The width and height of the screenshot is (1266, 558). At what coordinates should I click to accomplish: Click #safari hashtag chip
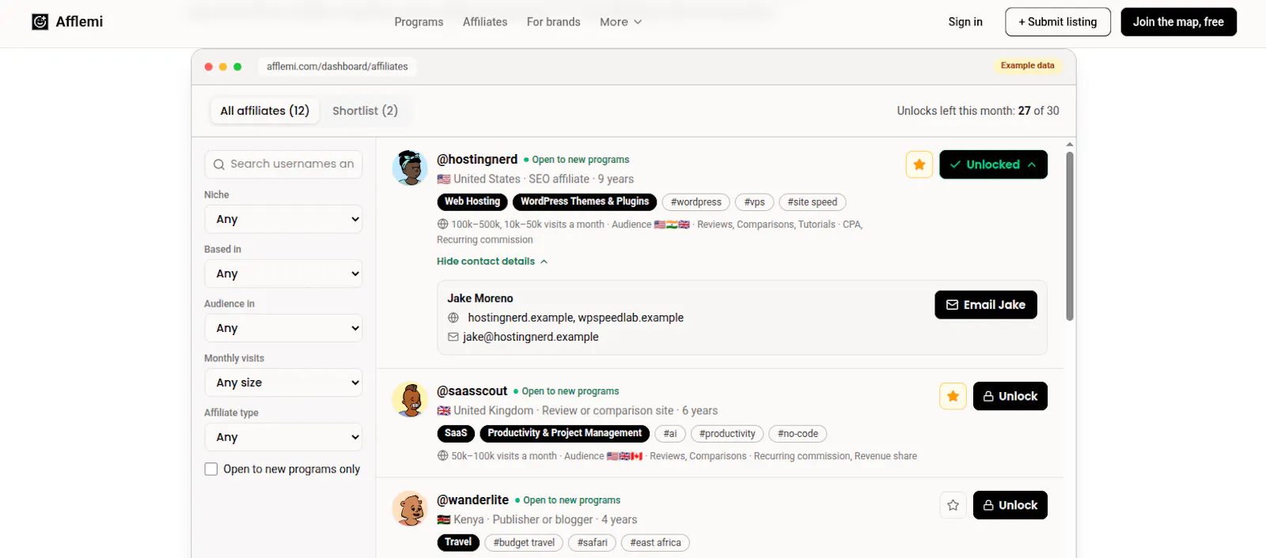point(592,543)
